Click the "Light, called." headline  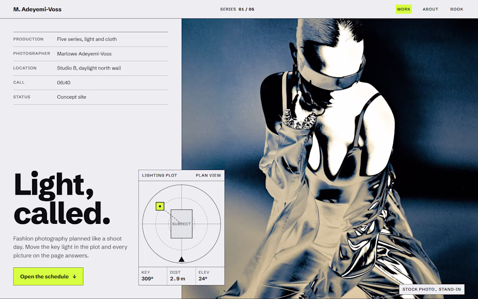click(x=62, y=198)
